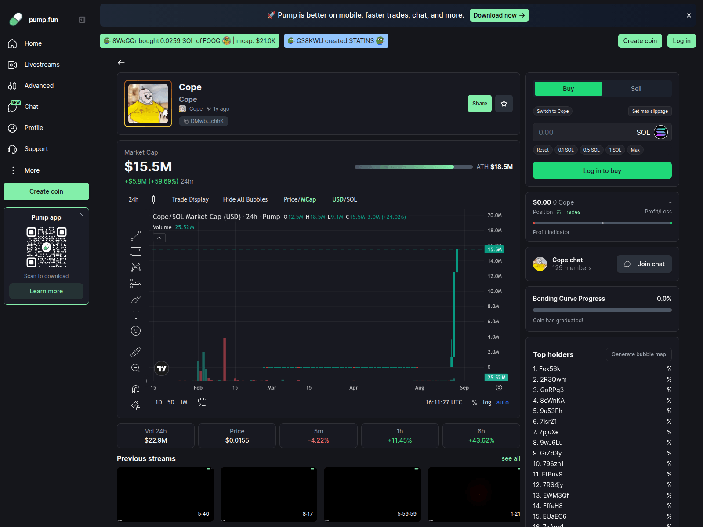Screen dimensions: 703x527
Task: Favorite Cope with star icon
Action: pos(504,104)
